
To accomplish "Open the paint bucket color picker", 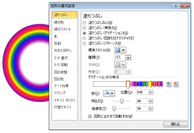I will (x=109, y=93).
